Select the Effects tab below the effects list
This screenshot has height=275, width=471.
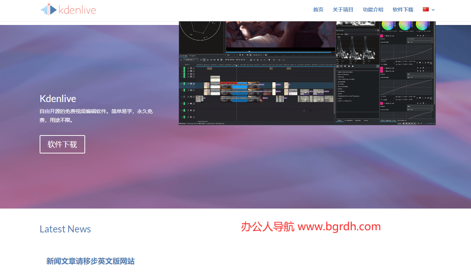340,120
